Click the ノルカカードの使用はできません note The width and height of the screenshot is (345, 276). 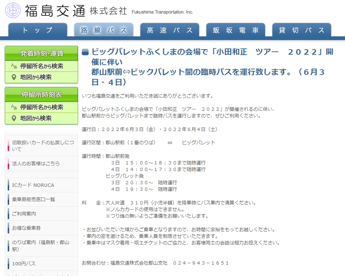tap(145, 209)
